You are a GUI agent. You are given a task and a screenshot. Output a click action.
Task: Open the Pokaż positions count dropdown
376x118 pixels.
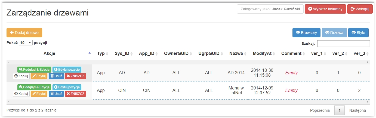26,43
